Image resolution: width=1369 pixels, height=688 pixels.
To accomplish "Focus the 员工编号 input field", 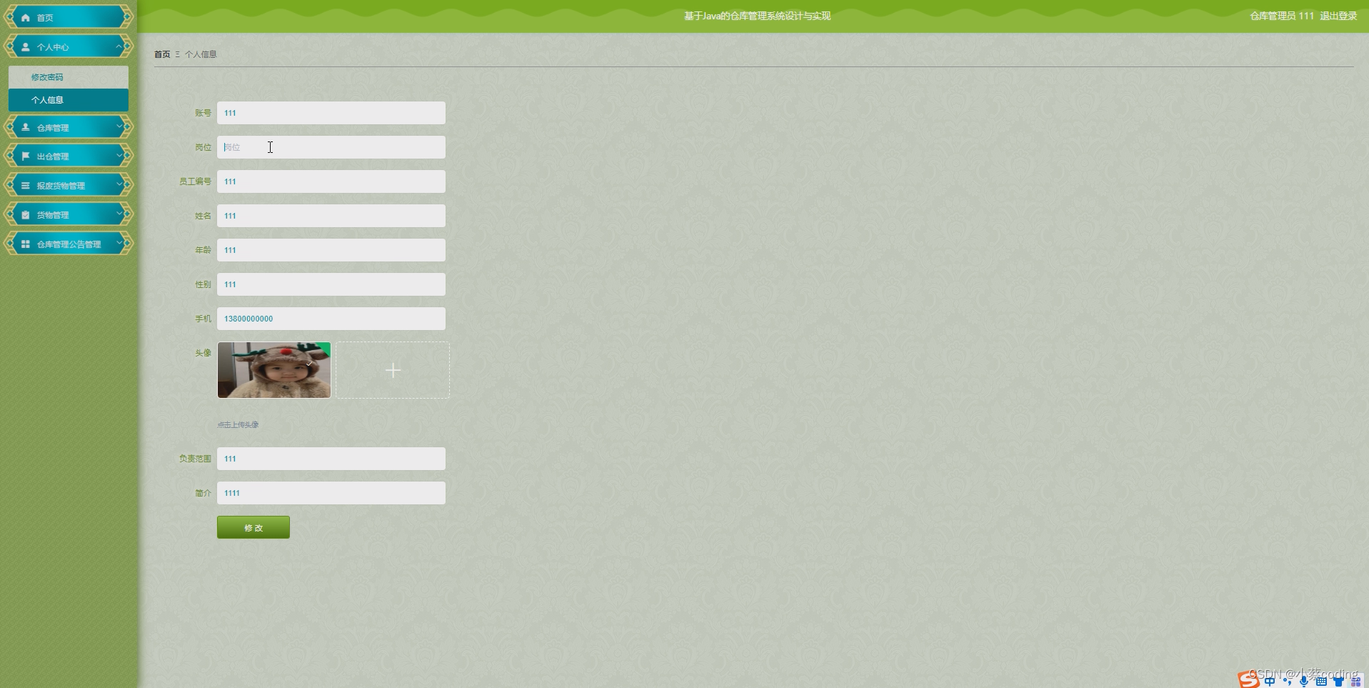I will (331, 181).
